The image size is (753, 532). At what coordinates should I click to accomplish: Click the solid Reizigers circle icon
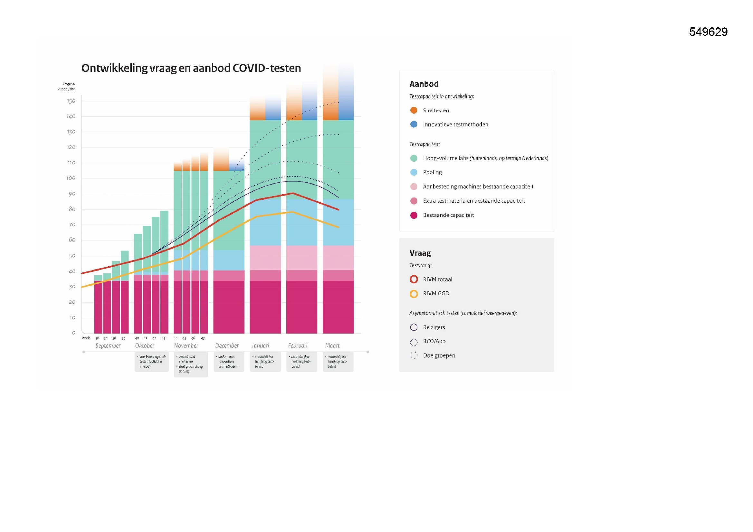[x=414, y=327]
